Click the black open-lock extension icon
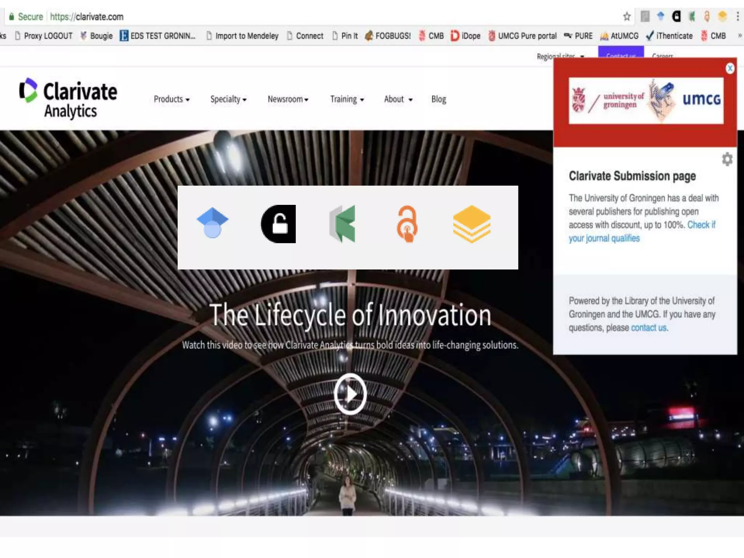Viewport: 744px width, 558px height. point(279,224)
